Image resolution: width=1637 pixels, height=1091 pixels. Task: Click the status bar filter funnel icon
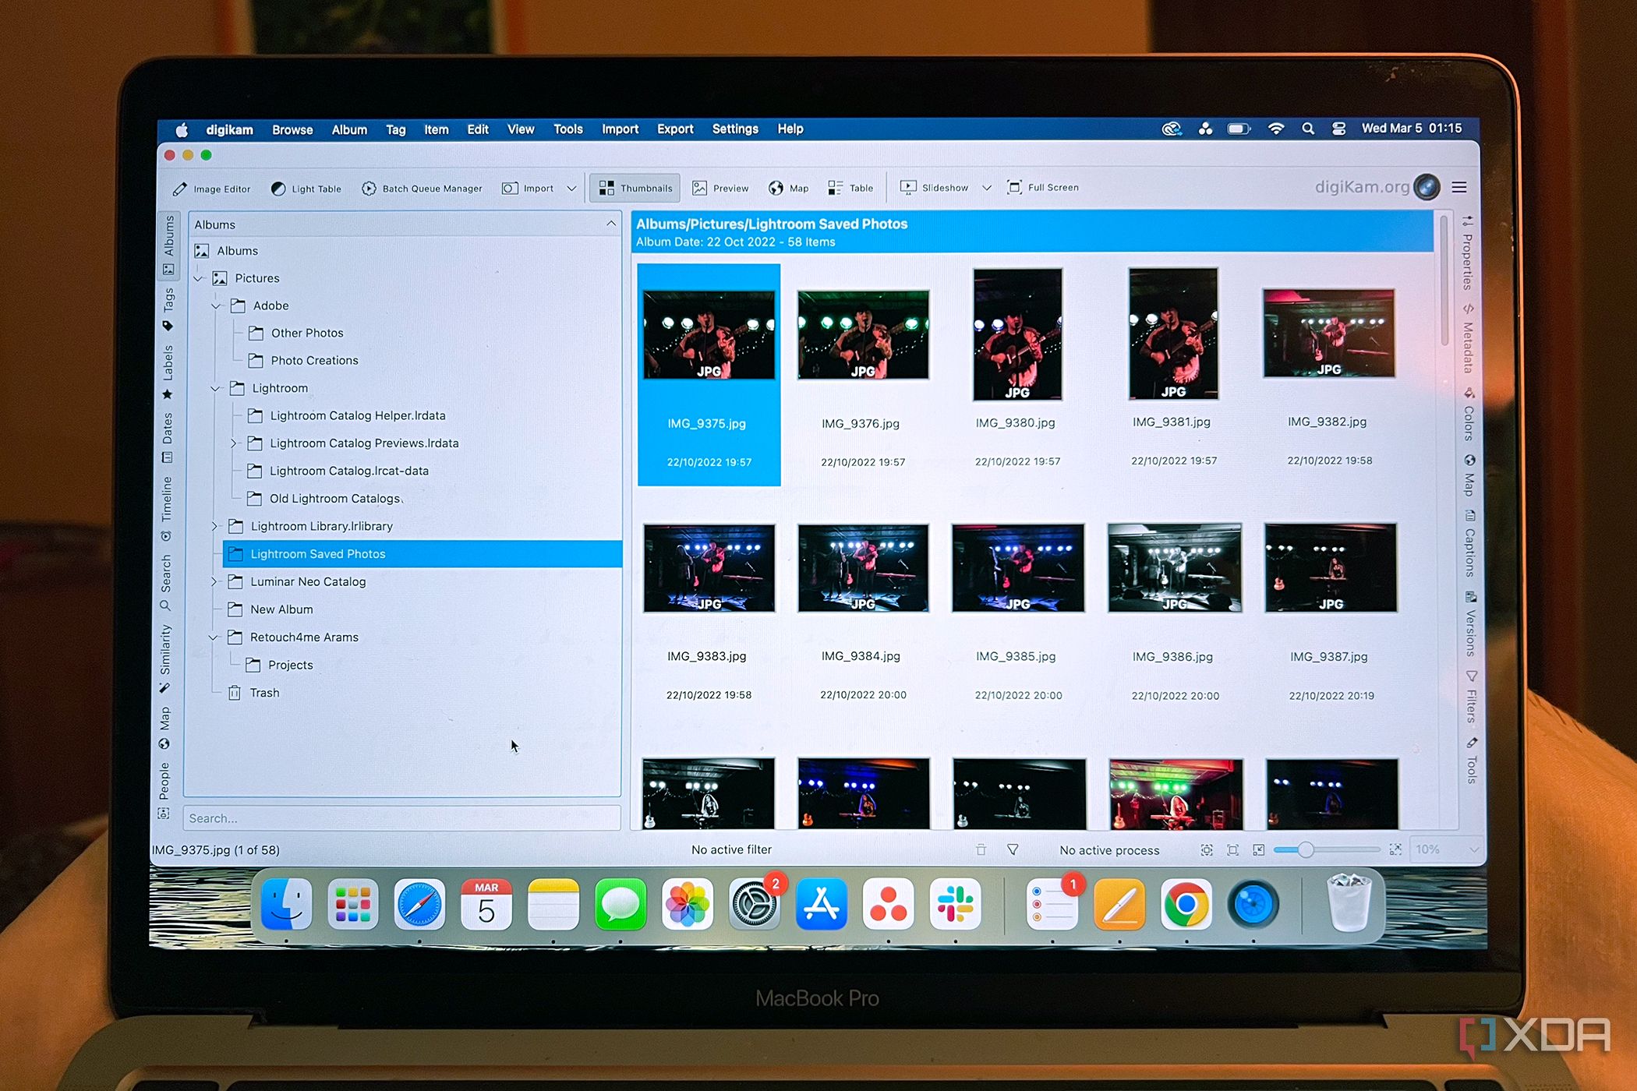pos(1013,849)
